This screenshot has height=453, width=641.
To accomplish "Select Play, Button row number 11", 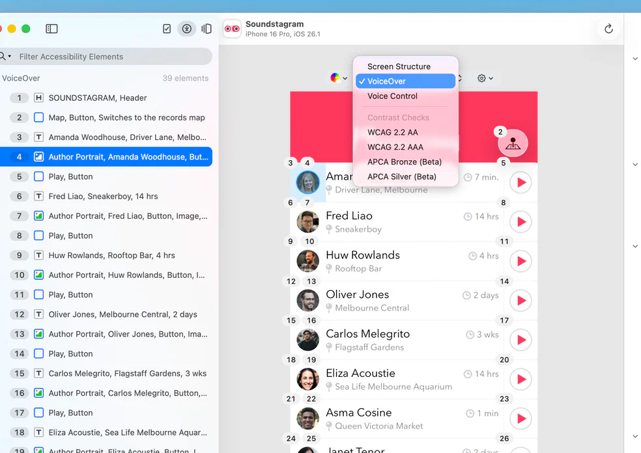I will [x=106, y=294].
